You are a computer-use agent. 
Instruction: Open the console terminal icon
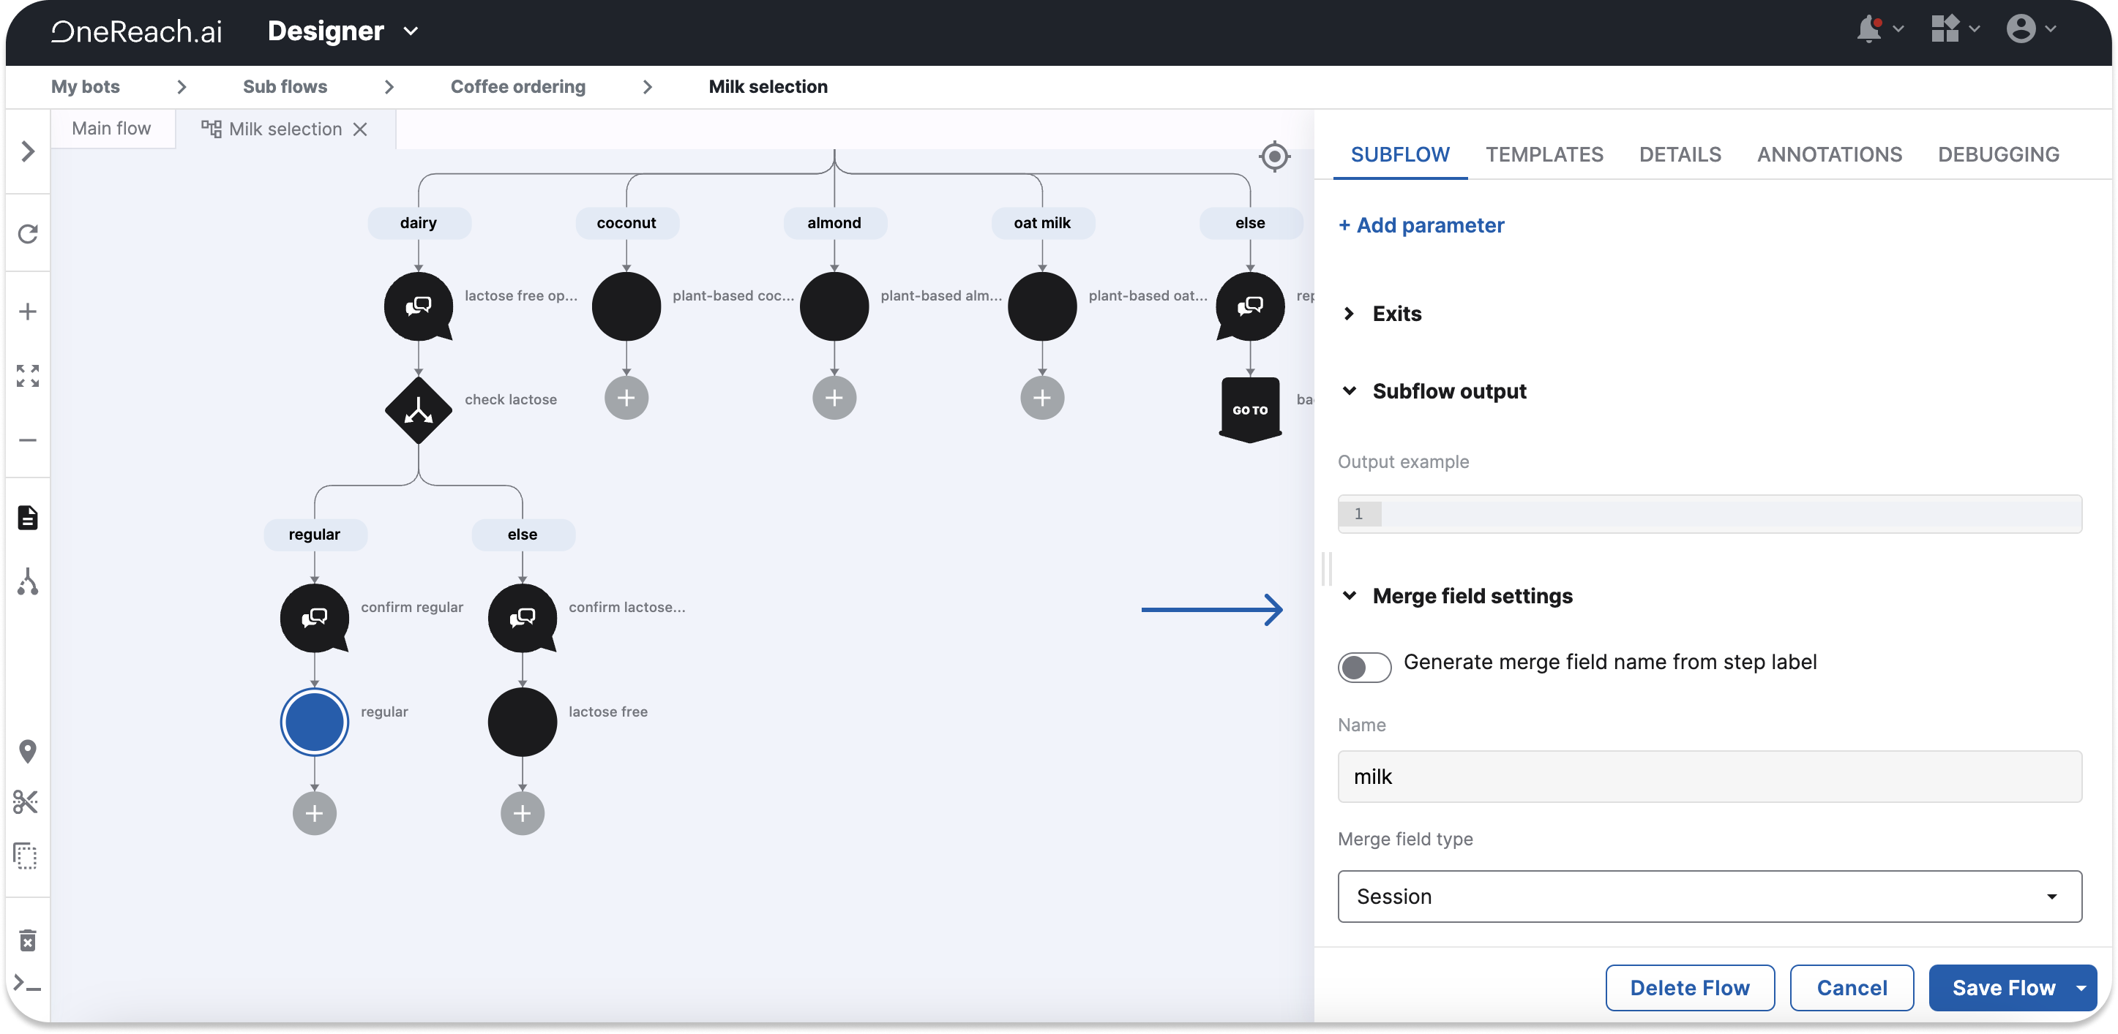[x=28, y=983]
